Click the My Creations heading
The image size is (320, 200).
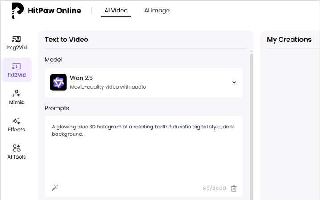coord(289,40)
